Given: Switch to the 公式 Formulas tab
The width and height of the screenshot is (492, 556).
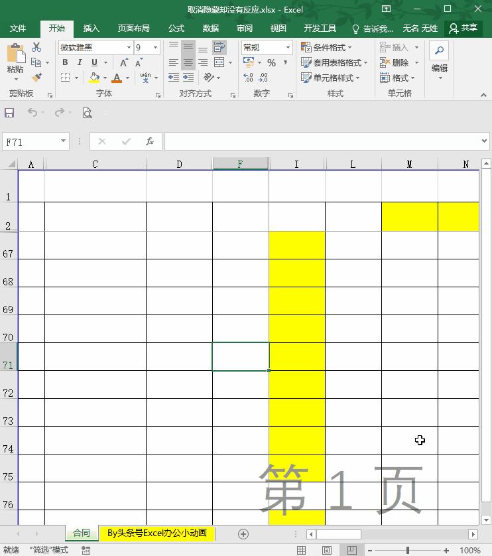Looking at the screenshot, I should point(176,29).
